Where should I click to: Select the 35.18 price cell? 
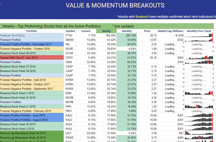[x=147, y=58]
